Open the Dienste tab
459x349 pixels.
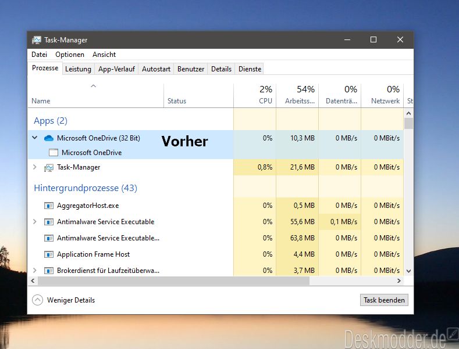click(x=250, y=69)
